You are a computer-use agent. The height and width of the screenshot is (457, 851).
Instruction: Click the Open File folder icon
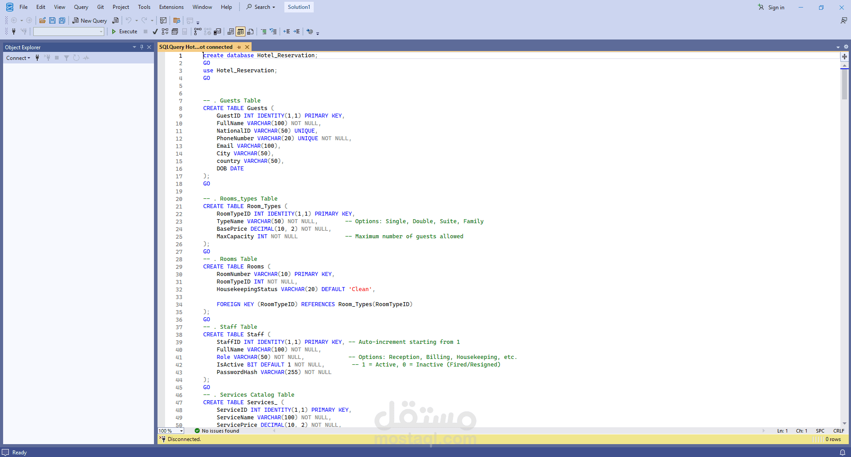click(43, 20)
